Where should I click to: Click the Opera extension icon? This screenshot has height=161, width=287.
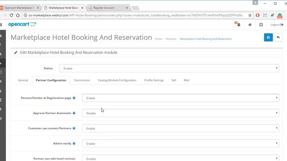[x=257, y=15]
